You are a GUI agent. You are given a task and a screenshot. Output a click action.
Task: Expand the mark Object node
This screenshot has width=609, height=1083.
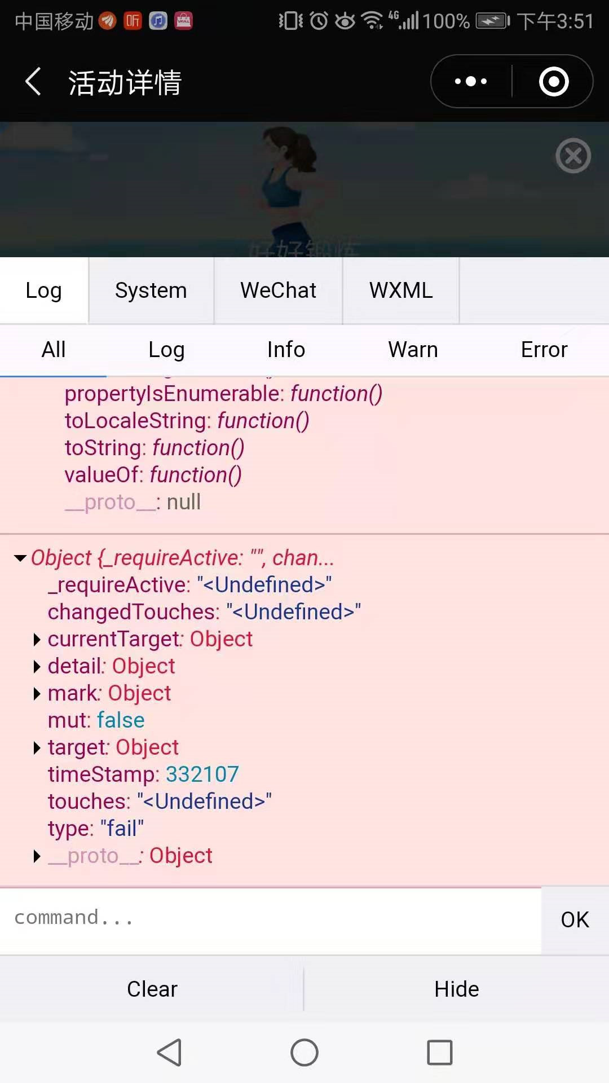pos(37,694)
